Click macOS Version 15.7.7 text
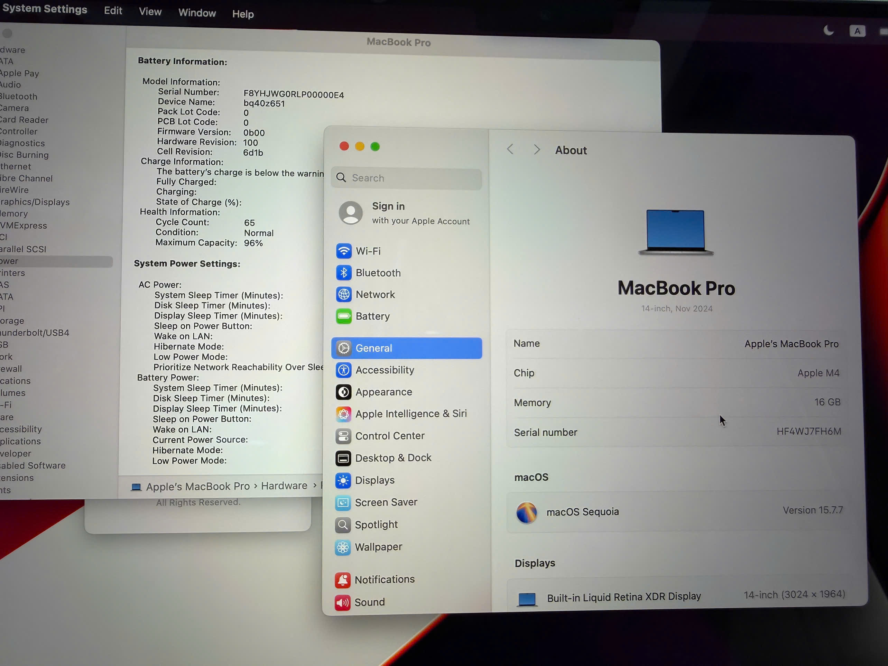The image size is (888, 666). pos(813,510)
